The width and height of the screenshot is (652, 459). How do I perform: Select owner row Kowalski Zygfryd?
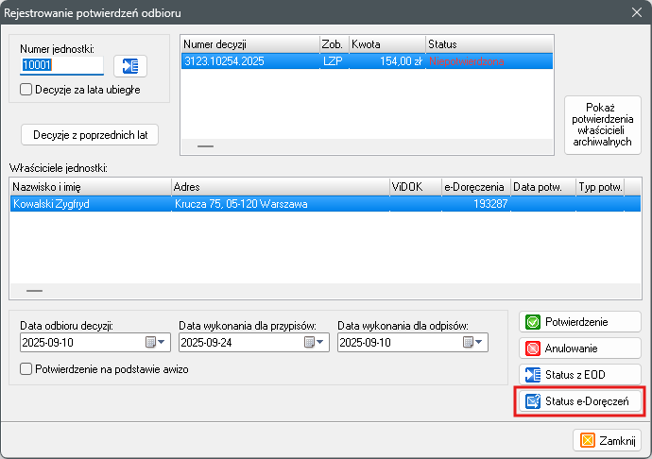coord(90,203)
